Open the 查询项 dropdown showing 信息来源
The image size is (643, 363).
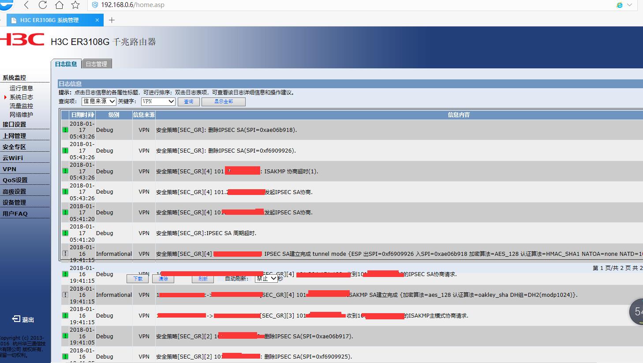pos(99,101)
